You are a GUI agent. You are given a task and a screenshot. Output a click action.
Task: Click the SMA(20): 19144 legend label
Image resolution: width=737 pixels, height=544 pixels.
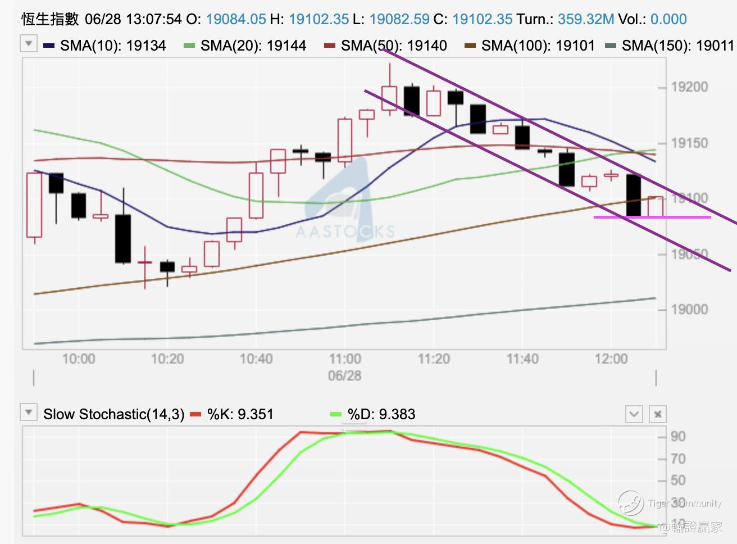click(253, 46)
